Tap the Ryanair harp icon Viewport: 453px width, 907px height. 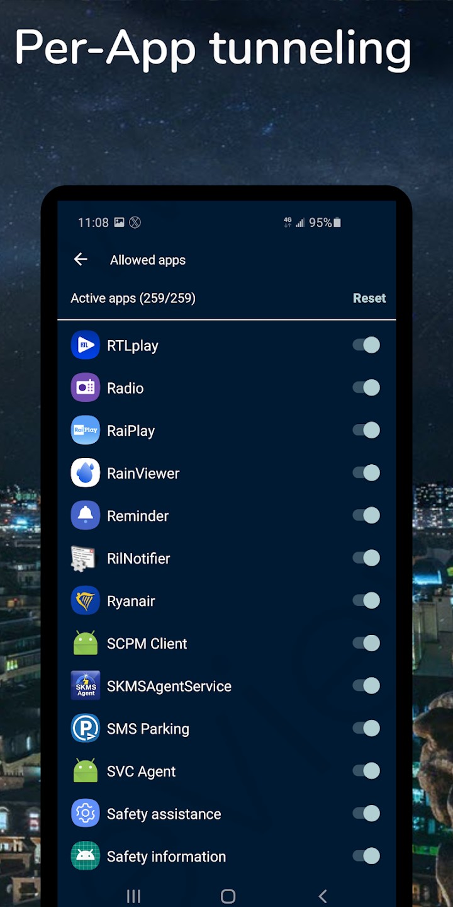click(x=86, y=601)
